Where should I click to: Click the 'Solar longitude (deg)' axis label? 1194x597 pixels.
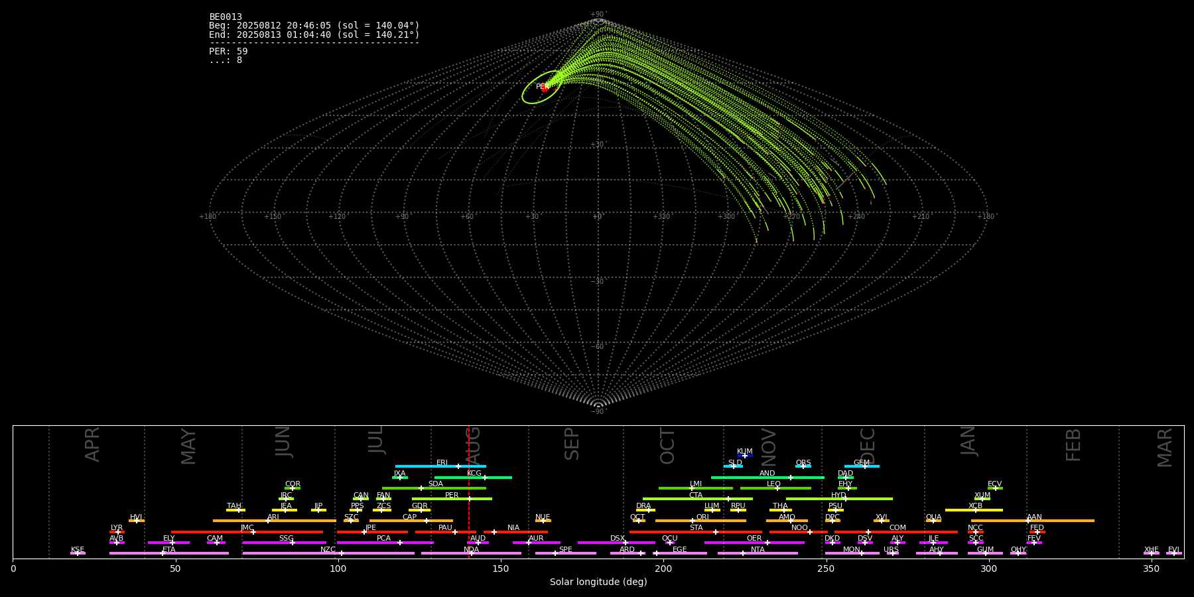pyautogui.click(x=598, y=582)
